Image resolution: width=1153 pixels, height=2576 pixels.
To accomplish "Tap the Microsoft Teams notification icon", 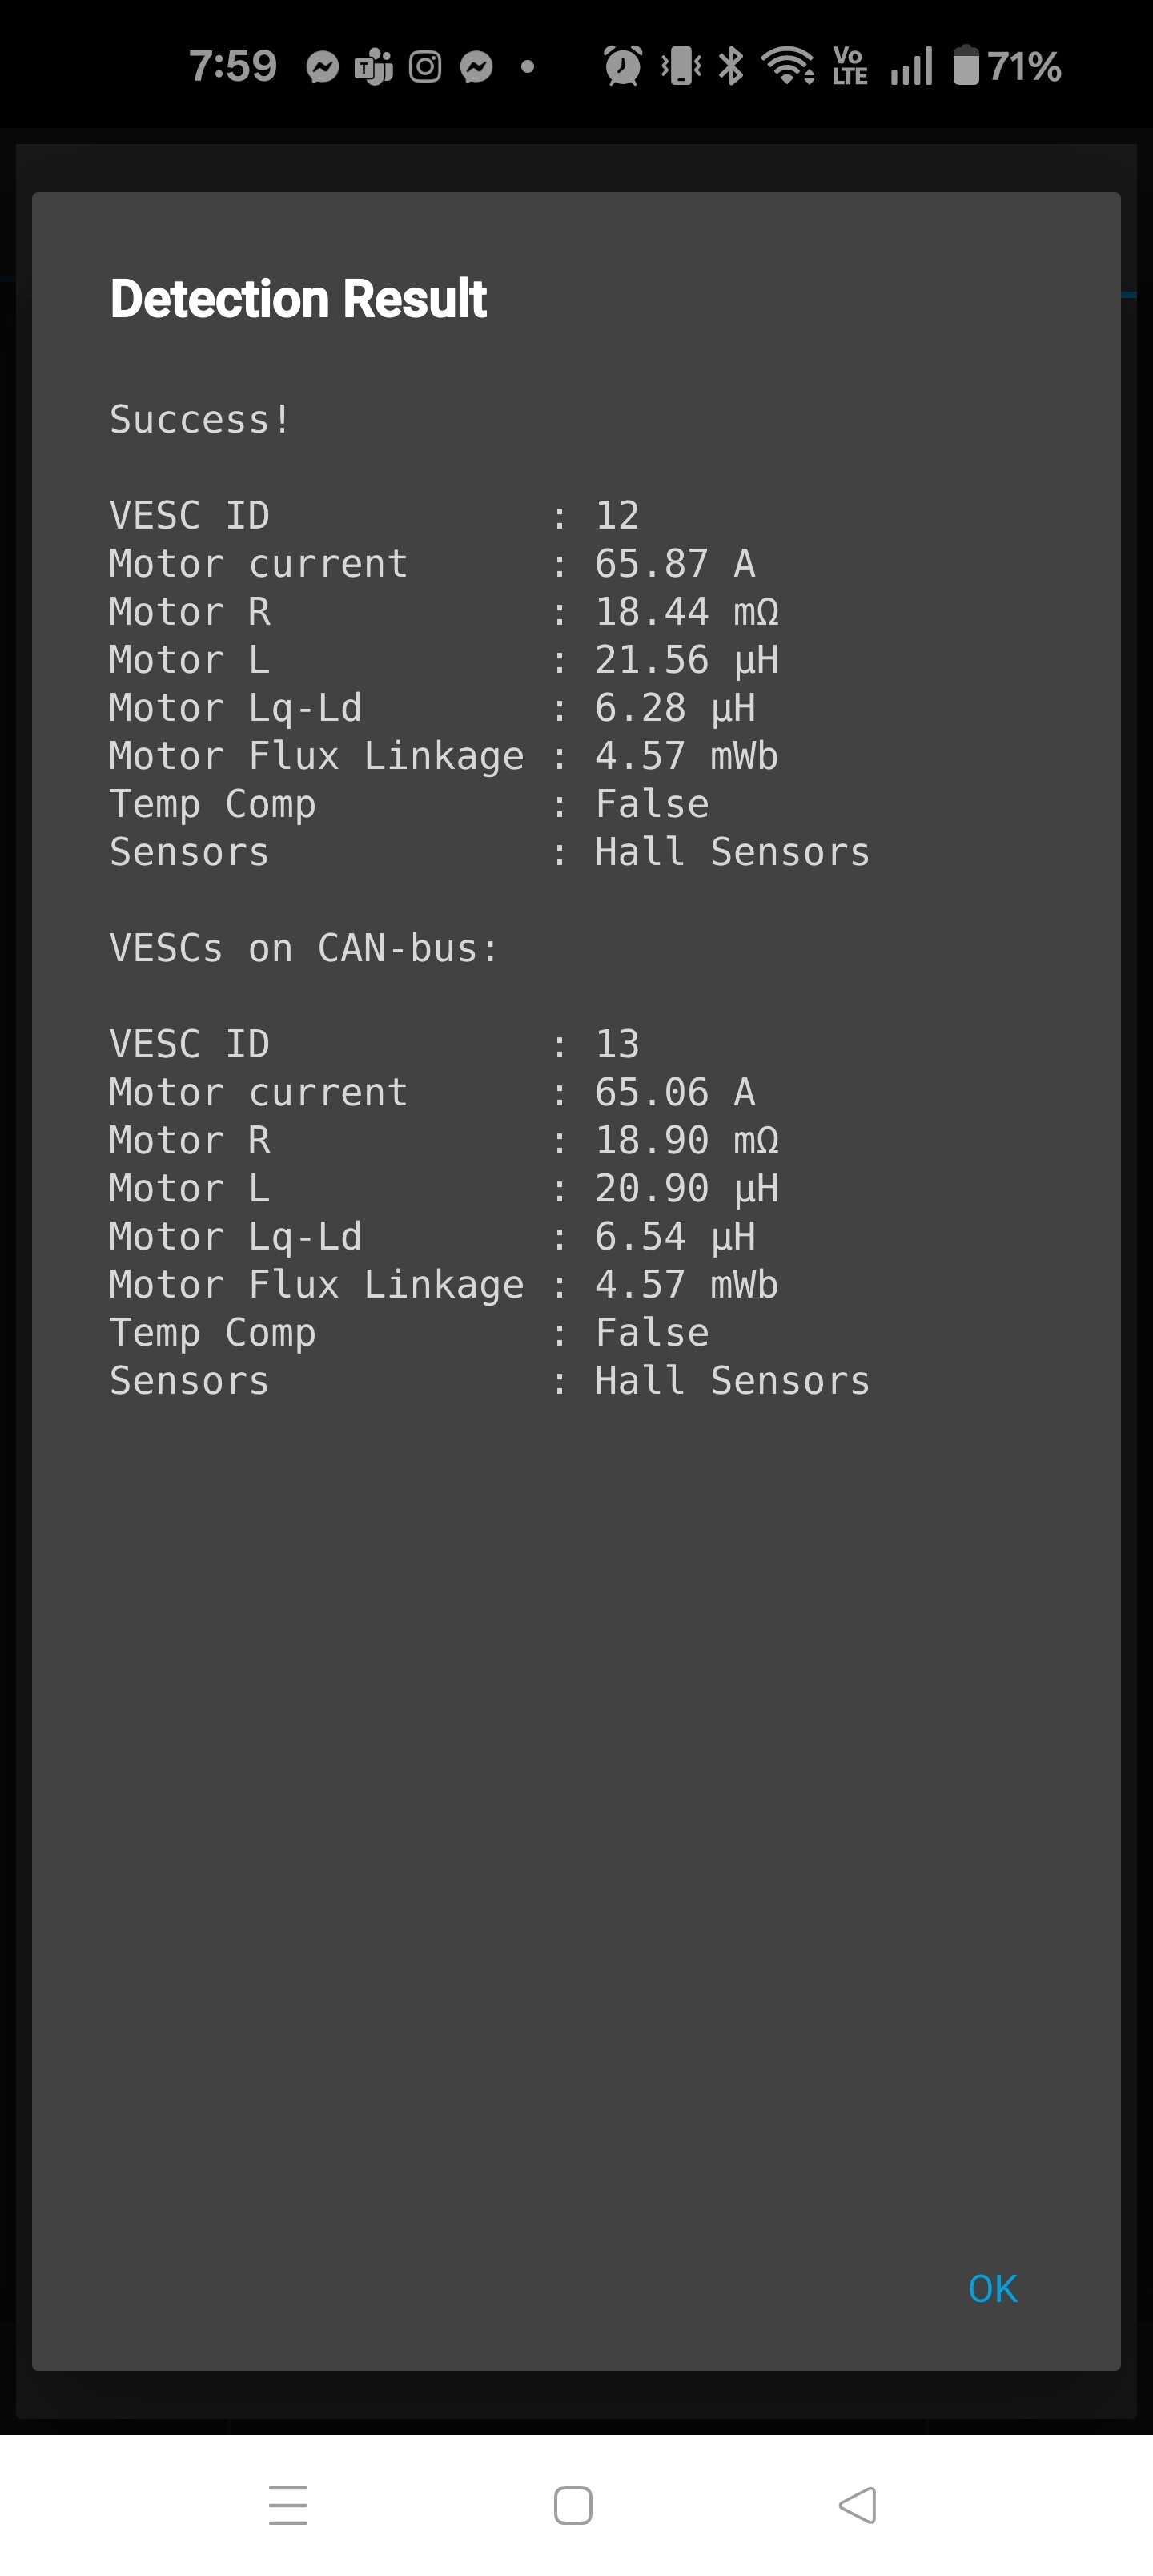I will 373,67.
